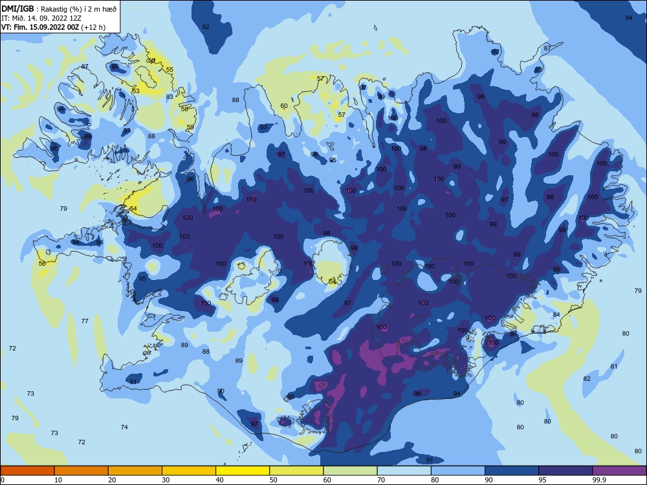Click the map value 81
The image size is (647, 485).
[614, 366]
